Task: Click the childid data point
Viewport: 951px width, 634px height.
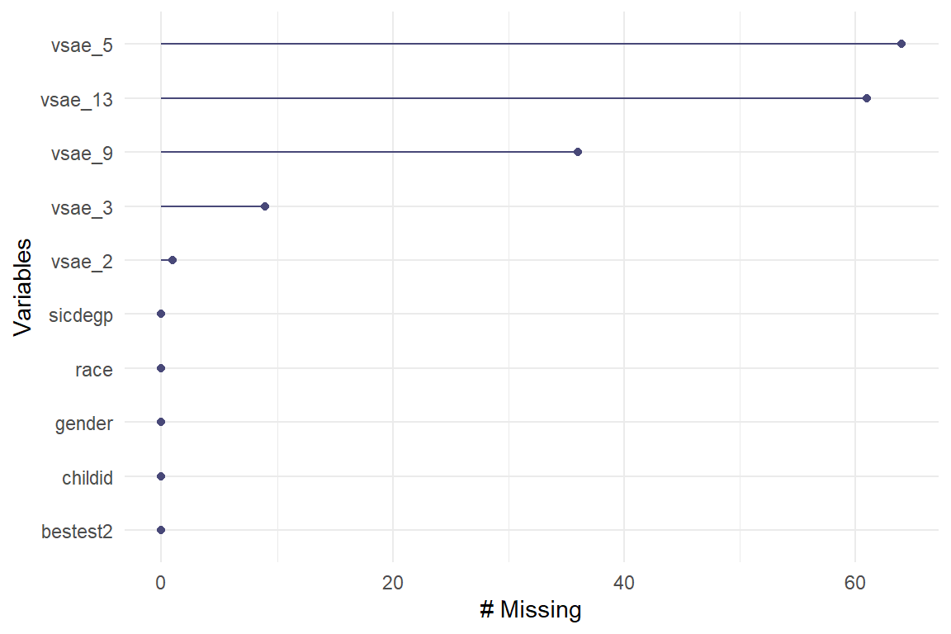Action: point(161,476)
